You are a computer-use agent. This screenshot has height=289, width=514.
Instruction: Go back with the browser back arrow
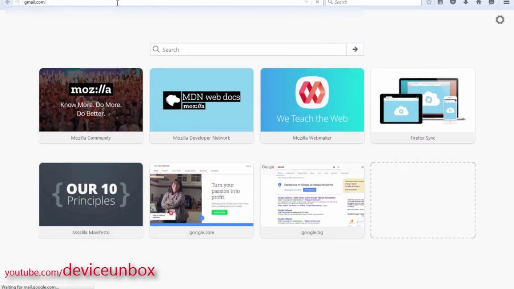point(7,2)
